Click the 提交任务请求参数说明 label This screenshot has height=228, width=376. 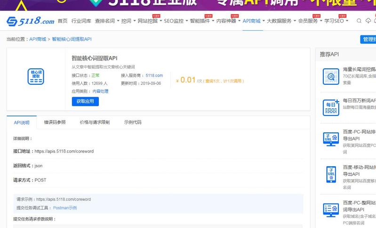coord(34,219)
